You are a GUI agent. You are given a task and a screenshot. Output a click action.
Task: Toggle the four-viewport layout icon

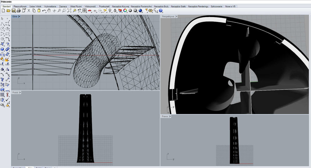[84, 11]
